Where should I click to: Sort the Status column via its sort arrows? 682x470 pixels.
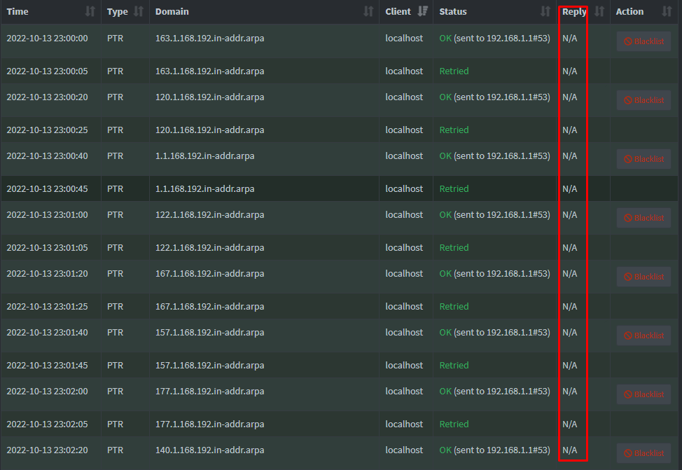[x=545, y=11]
